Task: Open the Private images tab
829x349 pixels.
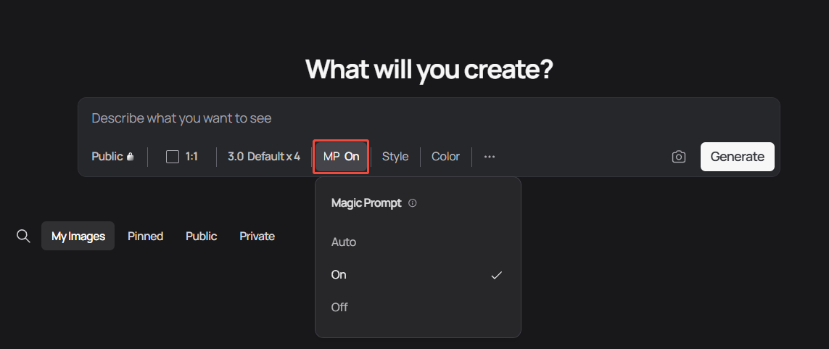Action: (257, 236)
